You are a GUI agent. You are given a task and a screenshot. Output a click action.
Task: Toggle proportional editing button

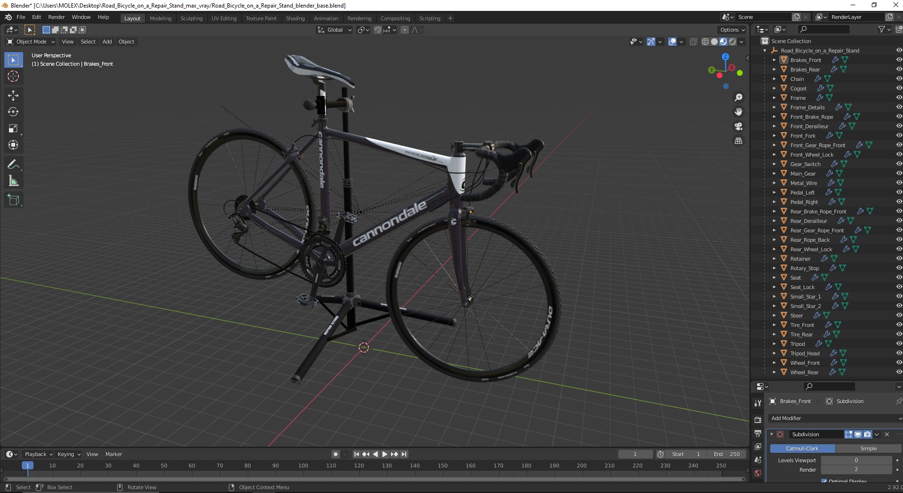[405, 30]
